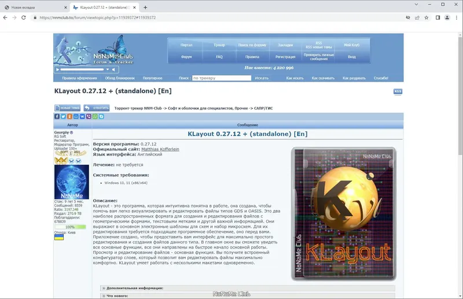Open САПР/ГИС breadcrumb link

pyautogui.click(x=263, y=108)
